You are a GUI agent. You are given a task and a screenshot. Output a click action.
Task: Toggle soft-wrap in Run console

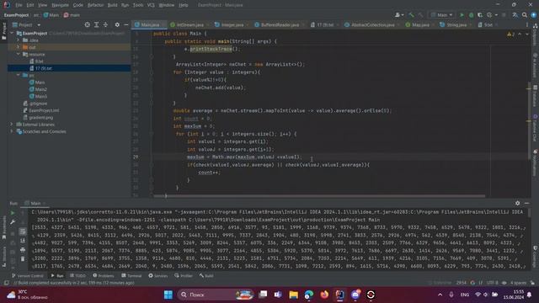tap(23, 231)
